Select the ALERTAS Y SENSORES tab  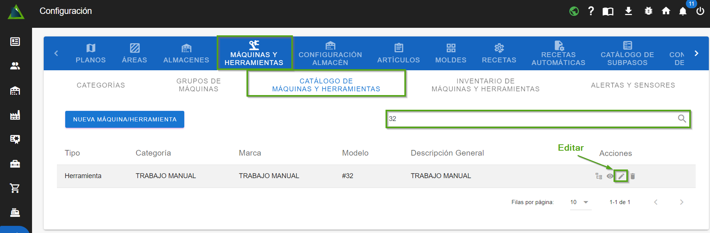coord(633,85)
